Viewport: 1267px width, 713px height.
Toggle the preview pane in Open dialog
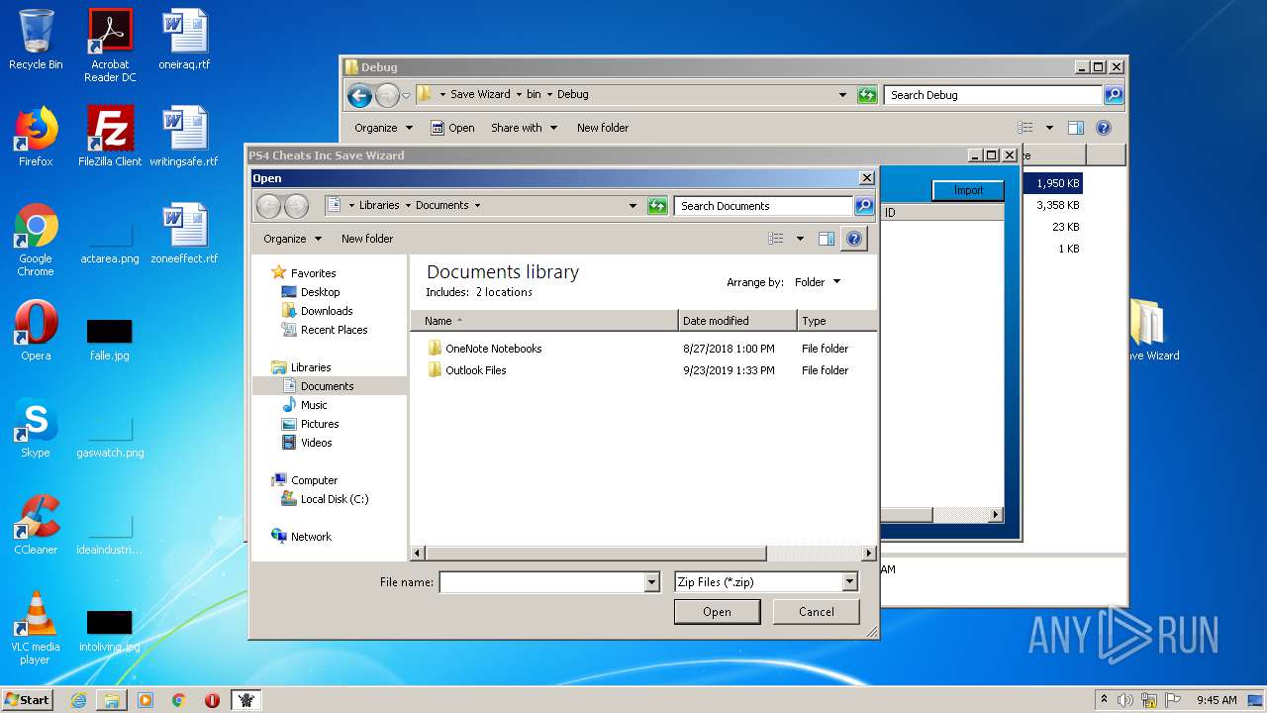(827, 239)
